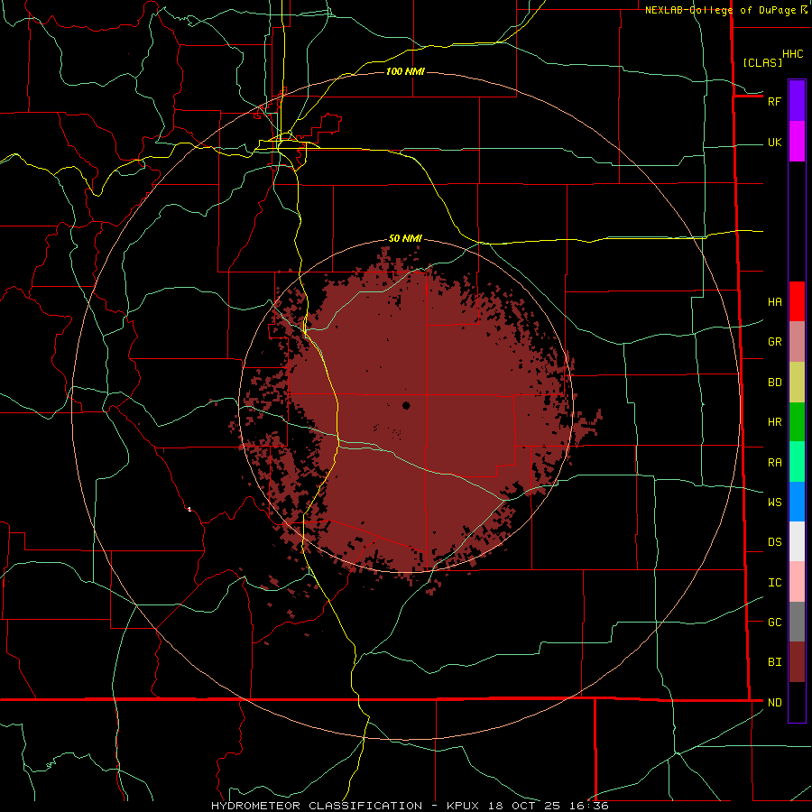Click the GR legend label

click(774, 342)
